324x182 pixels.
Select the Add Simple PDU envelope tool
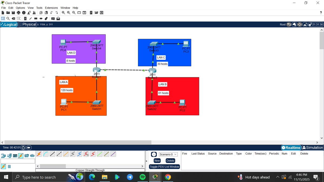52,18
